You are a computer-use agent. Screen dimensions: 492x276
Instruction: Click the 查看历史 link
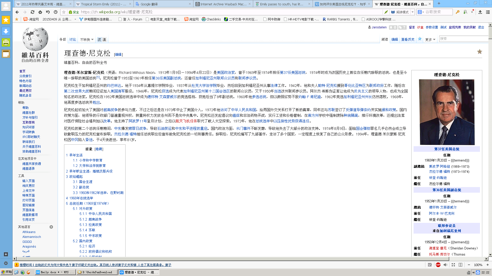point(408,40)
